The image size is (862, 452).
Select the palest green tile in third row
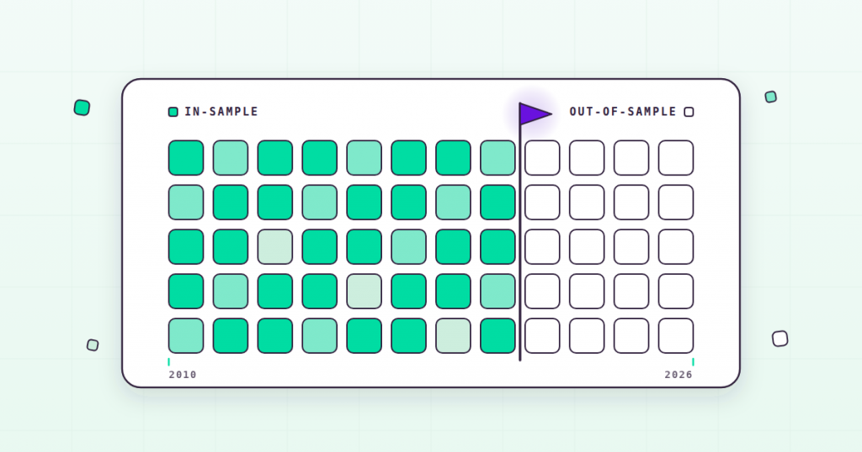pyautogui.click(x=275, y=247)
